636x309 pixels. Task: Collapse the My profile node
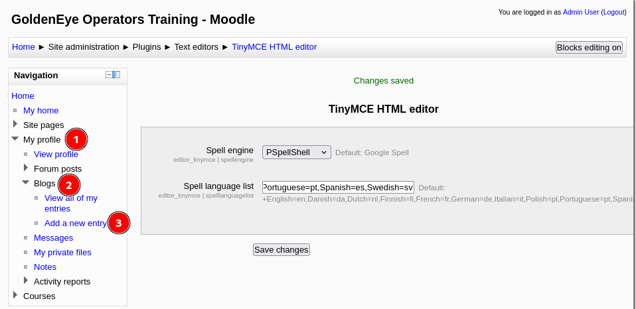[x=15, y=139]
